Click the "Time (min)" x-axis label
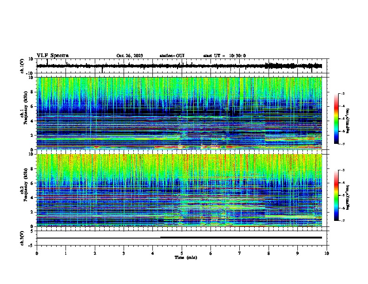This screenshot has height=284, width=368. click(x=186, y=258)
